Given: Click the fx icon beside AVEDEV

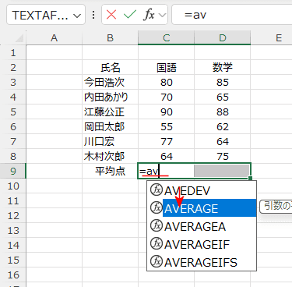Looking at the screenshot, I should click(157, 190).
